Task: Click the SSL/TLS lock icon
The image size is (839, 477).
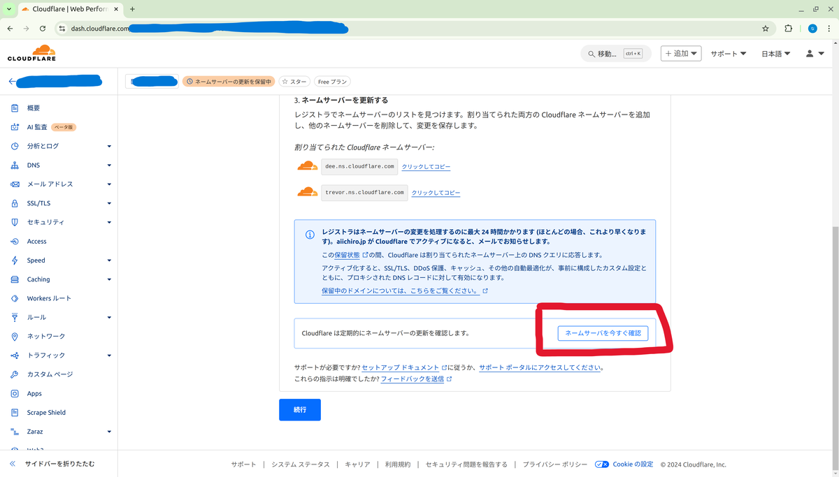Action: click(x=15, y=203)
